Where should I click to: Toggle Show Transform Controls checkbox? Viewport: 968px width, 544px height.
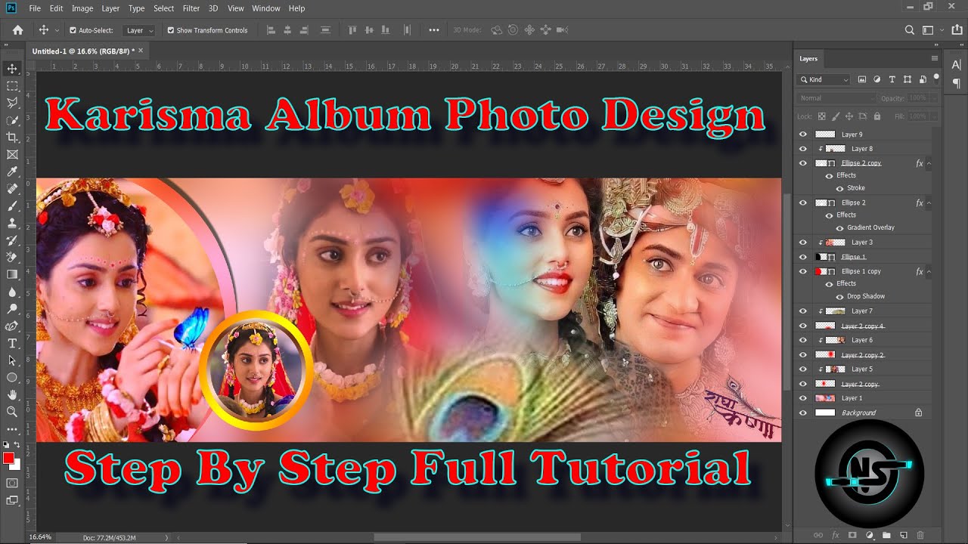[171, 30]
